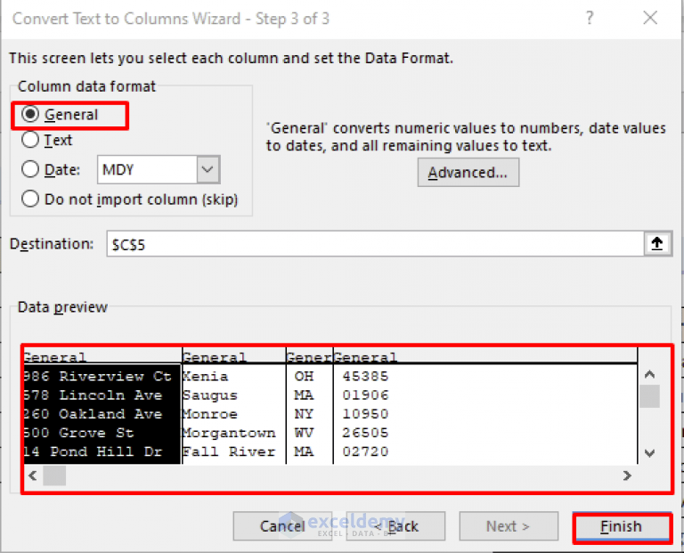Open the Advanced settings dialog
684x553 pixels.
click(468, 172)
